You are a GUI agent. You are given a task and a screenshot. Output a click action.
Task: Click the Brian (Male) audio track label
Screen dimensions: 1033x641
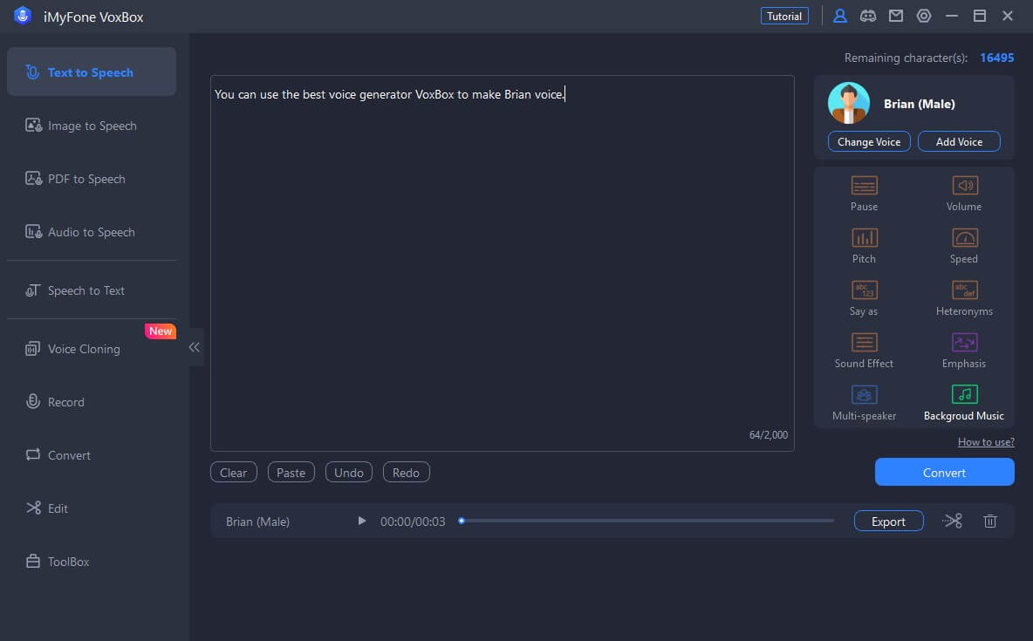[x=257, y=522]
